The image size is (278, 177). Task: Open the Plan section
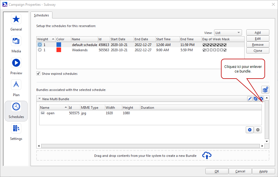16,87
